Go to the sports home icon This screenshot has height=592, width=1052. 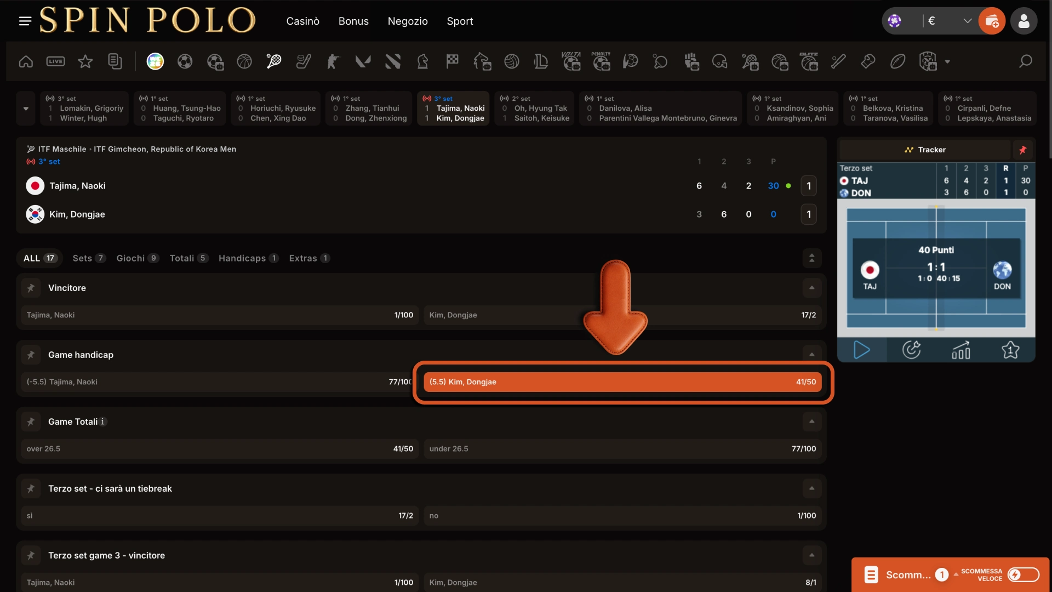coord(26,61)
